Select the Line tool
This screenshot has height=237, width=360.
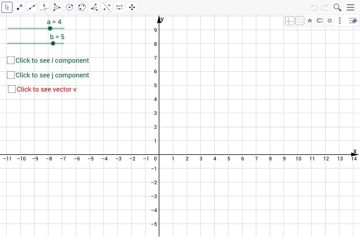click(x=32, y=7)
